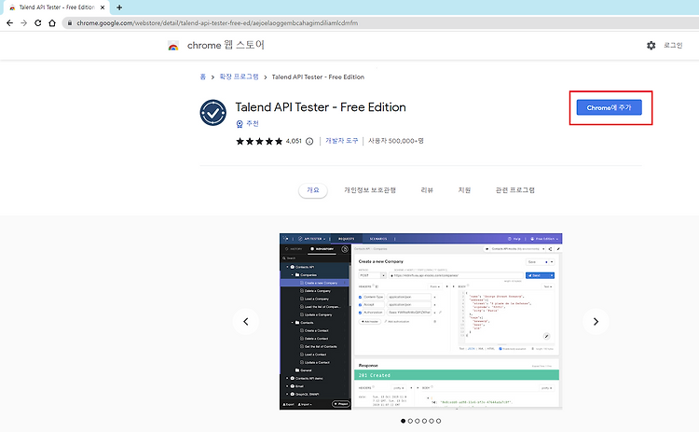This screenshot has width=699, height=432.
Task: Click the Chrome Web Store rainbow logo
Action: click(x=173, y=46)
